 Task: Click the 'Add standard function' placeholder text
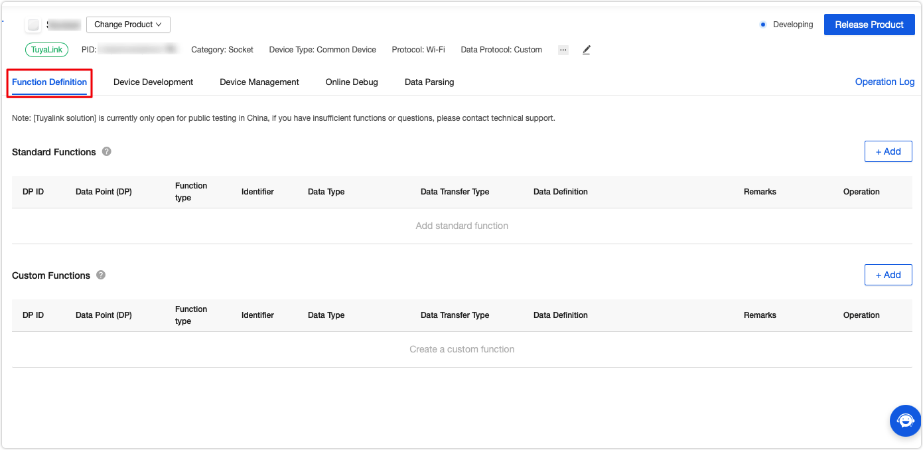pos(462,226)
